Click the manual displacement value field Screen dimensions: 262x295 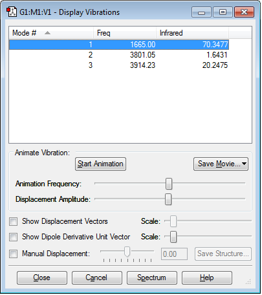click(x=174, y=254)
